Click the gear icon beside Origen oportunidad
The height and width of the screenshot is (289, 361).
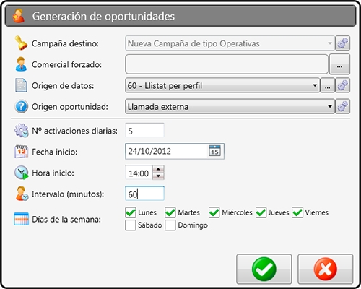coord(343,106)
